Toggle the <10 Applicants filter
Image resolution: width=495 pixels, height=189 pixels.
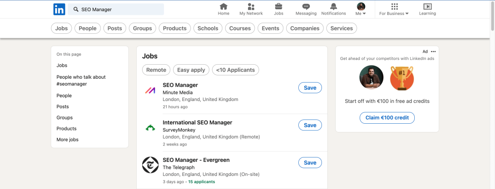235,70
